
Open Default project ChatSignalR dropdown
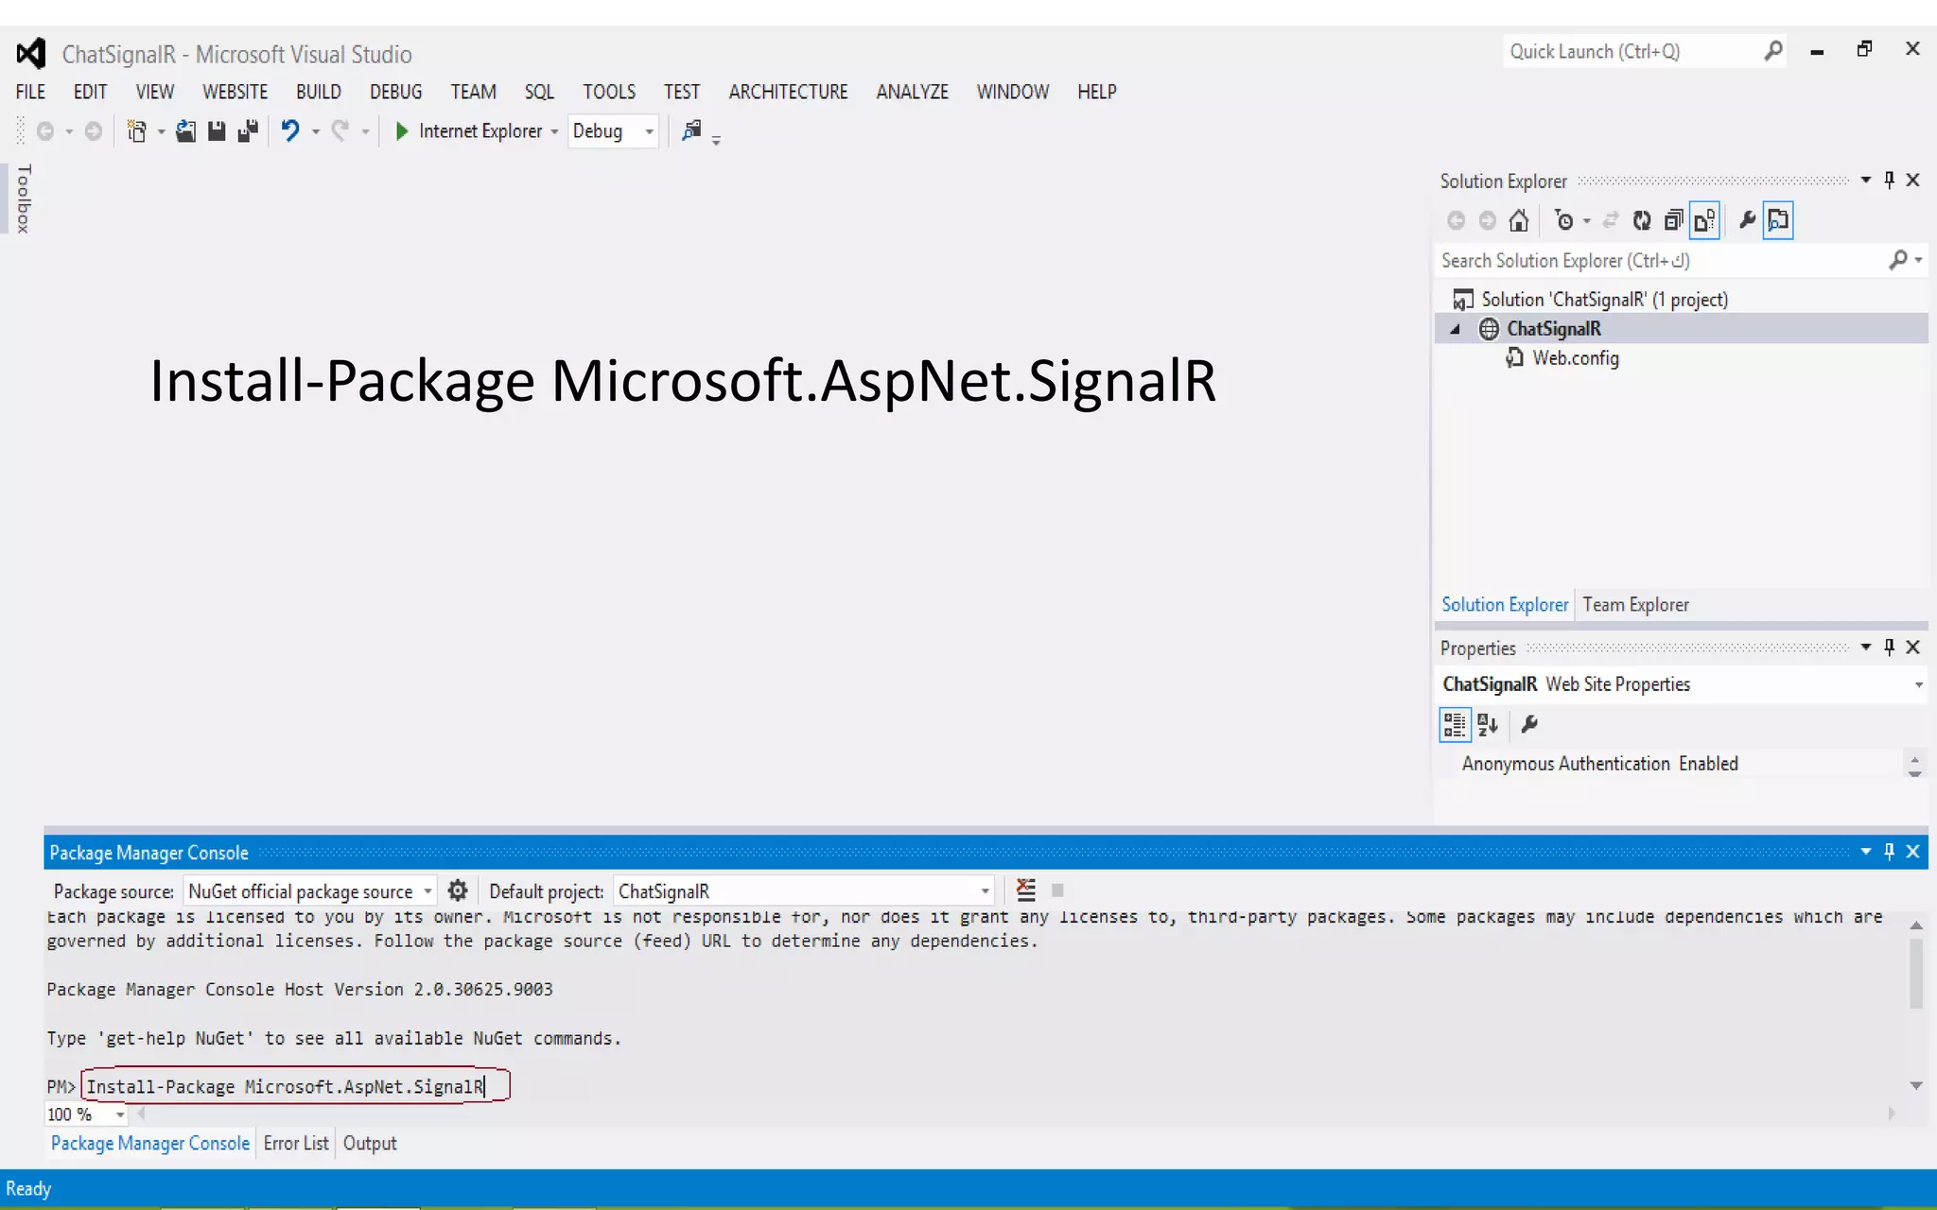click(x=985, y=891)
